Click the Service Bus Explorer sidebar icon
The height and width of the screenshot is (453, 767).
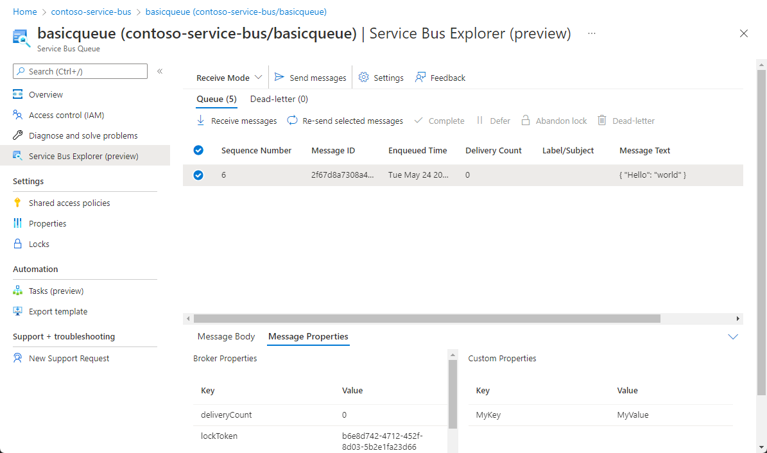pyautogui.click(x=17, y=155)
